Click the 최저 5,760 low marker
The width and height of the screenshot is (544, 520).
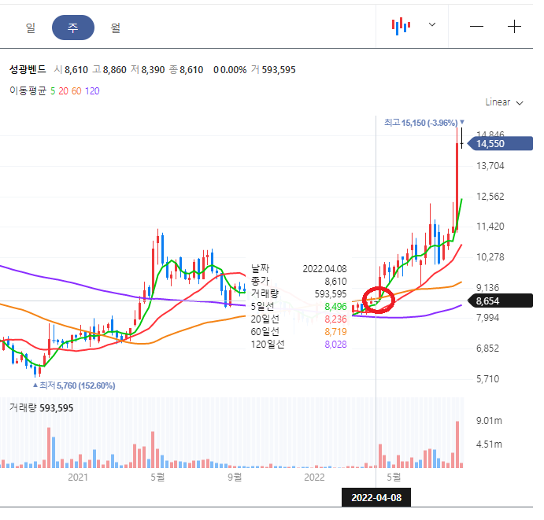pos(74,385)
